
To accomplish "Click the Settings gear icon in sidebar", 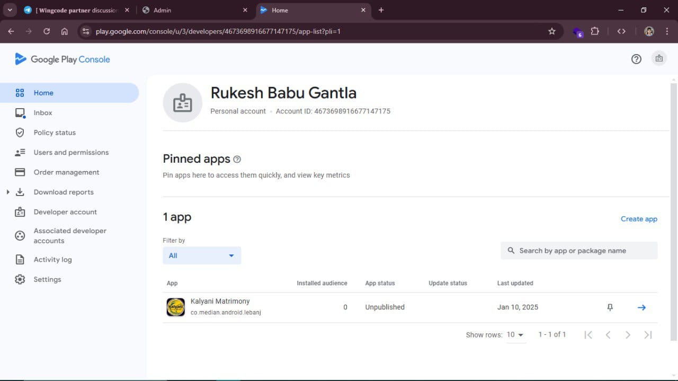I will tap(20, 279).
